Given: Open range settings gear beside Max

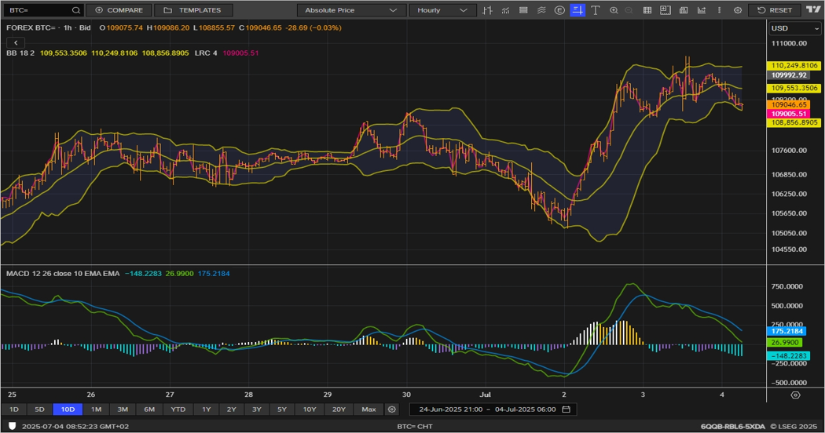Looking at the screenshot, I should [x=391, y=409].
